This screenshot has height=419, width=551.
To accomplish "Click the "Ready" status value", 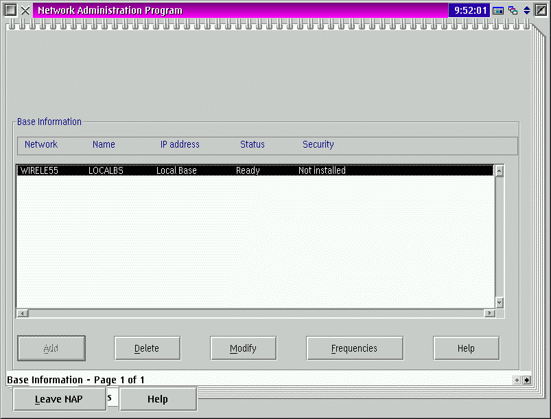I will pos(248,170).
